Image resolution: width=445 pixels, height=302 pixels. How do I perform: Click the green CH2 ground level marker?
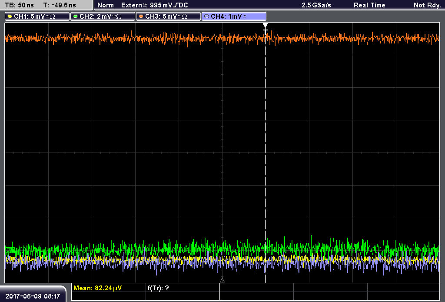[x=11, y=250]
